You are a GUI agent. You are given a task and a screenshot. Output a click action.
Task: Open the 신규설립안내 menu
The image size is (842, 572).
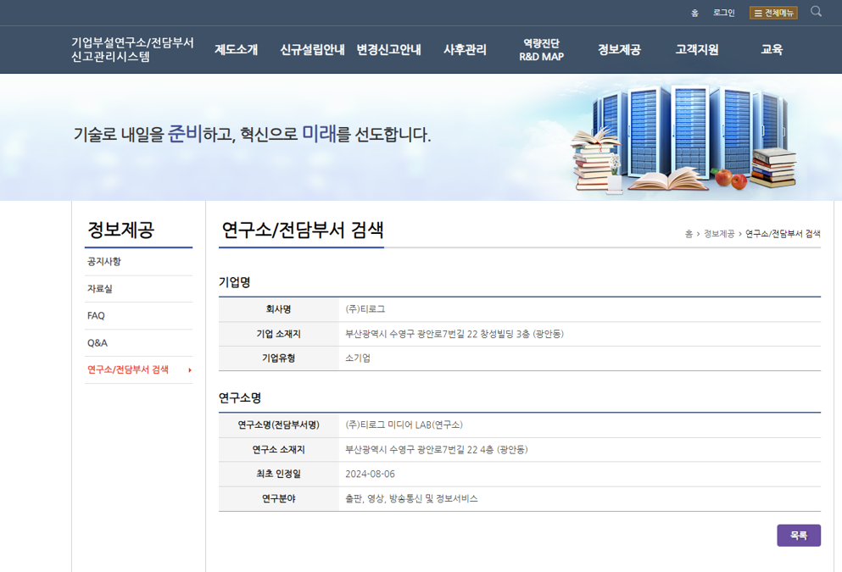312,50
